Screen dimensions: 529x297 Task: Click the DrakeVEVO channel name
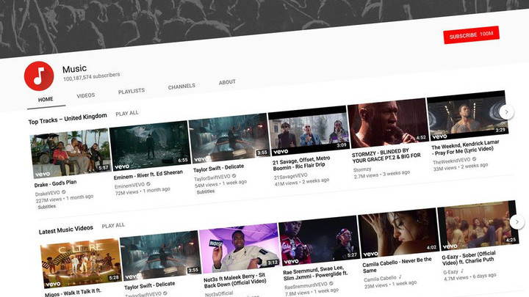(48, 194)
